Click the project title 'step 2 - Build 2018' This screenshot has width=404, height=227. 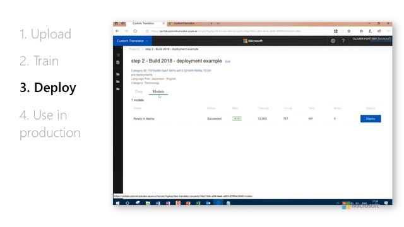(x=177, y=61)
